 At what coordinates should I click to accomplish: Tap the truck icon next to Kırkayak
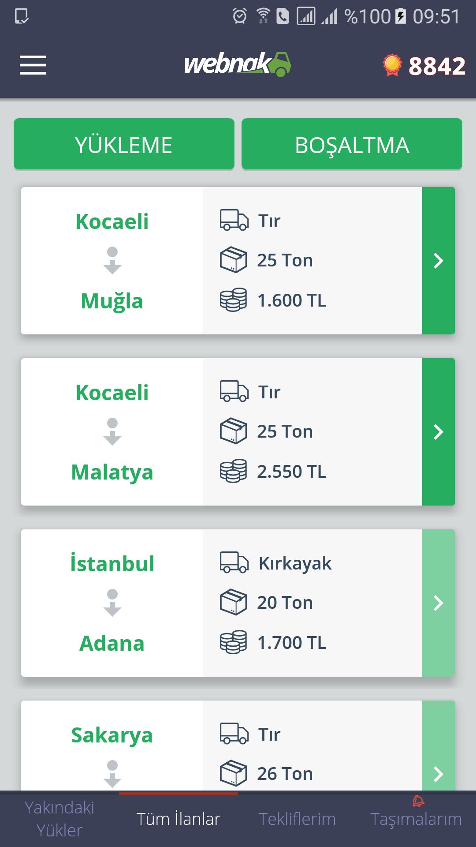(234, 563)
